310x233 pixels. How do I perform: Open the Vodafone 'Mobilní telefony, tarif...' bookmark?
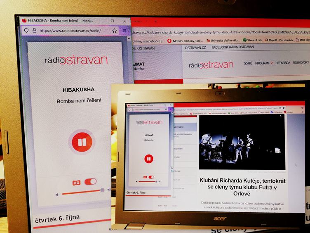click(185, 41)
